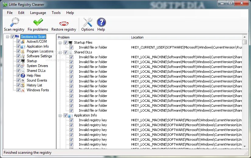Uncheck the Startup Files group checkbox
The image size is (251, 158).
[x=65, y=43]
